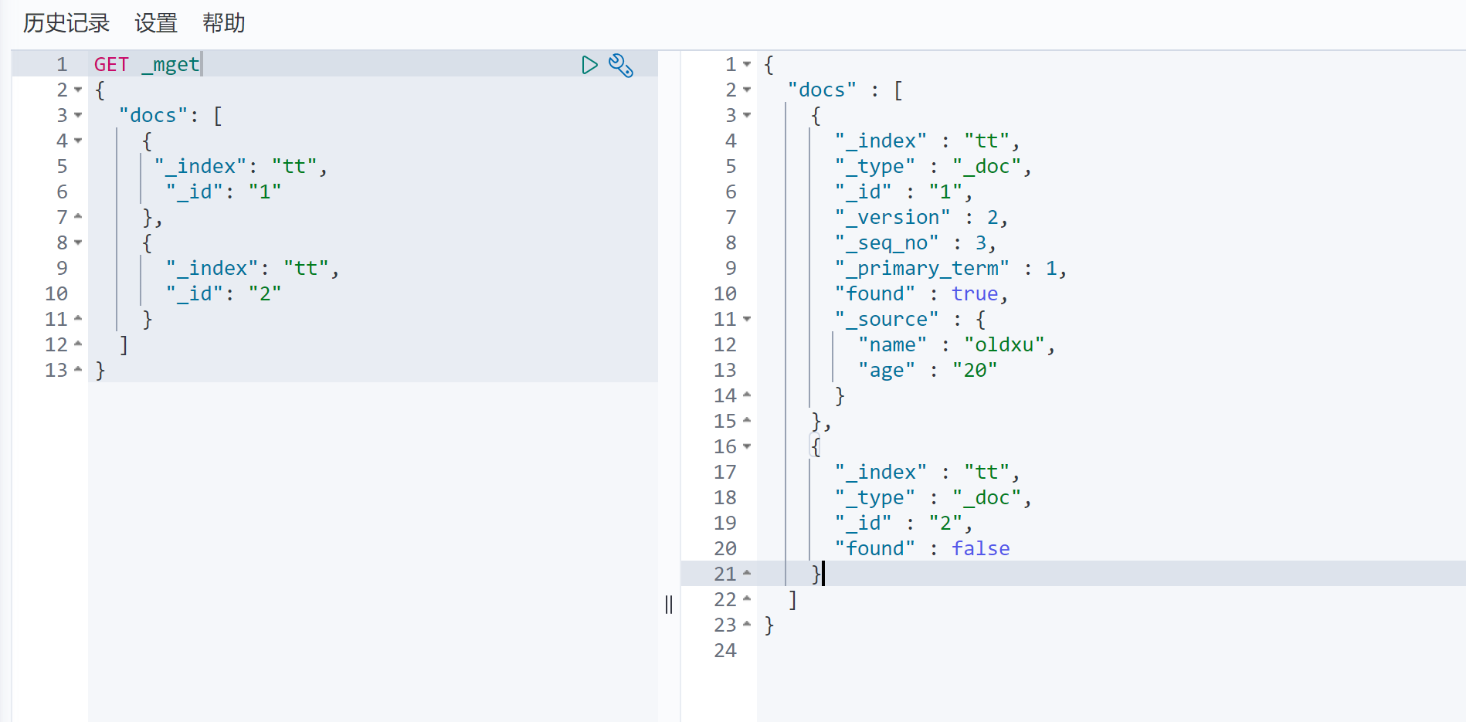
Task: Click "_id" : "1" on response line 6
Action: point(899,192)
